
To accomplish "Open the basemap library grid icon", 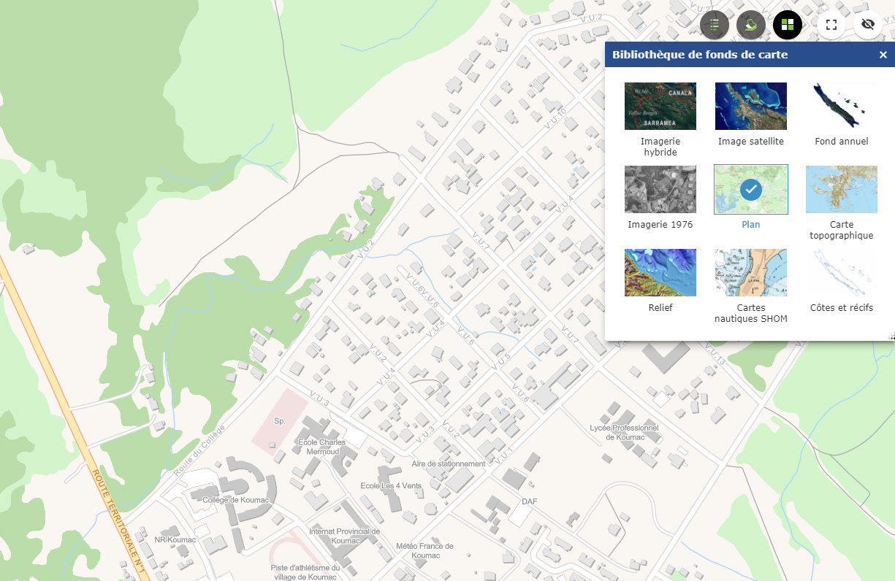I will pyautogui.click(x=788, y=24).
